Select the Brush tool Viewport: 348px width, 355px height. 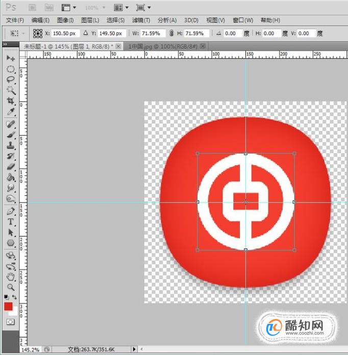coord(10,135)
